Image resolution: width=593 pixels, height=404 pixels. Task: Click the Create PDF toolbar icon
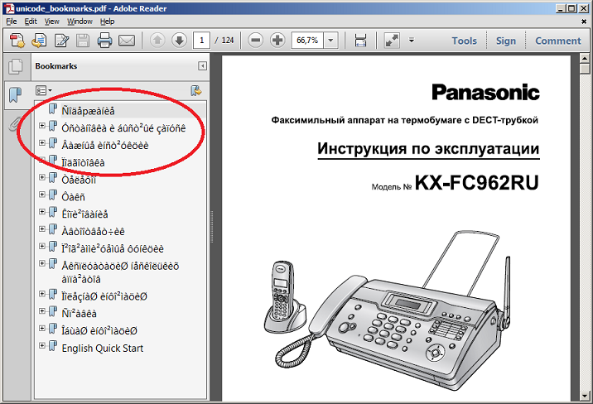click(x=17, y=41)
